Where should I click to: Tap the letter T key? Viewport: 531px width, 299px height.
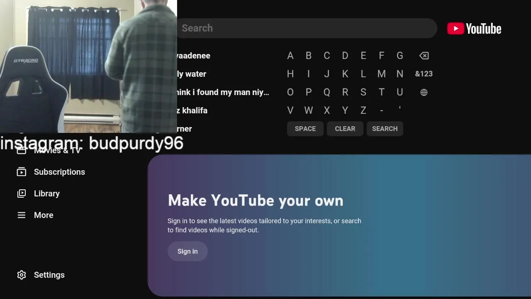point(382,92)
